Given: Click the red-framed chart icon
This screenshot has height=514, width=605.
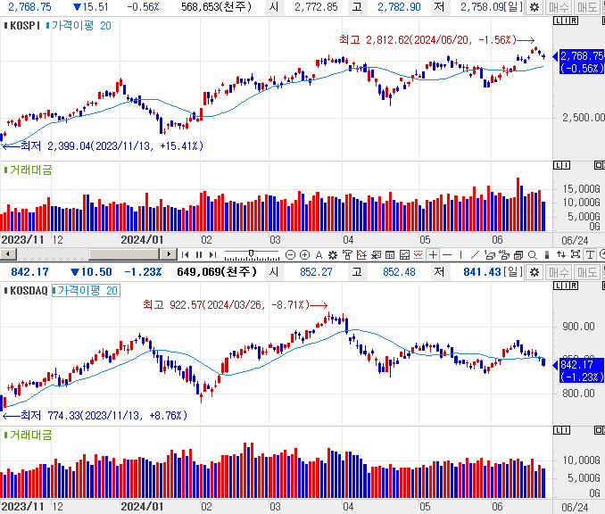Looking at the screenshot, I should click(404, 254).
